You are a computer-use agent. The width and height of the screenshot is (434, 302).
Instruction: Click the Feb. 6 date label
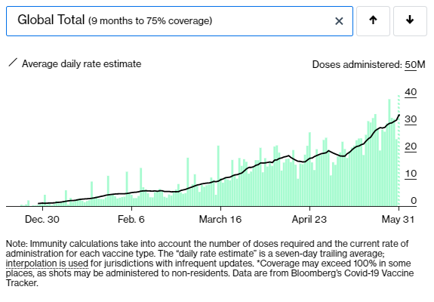click(x=131, y=220)
